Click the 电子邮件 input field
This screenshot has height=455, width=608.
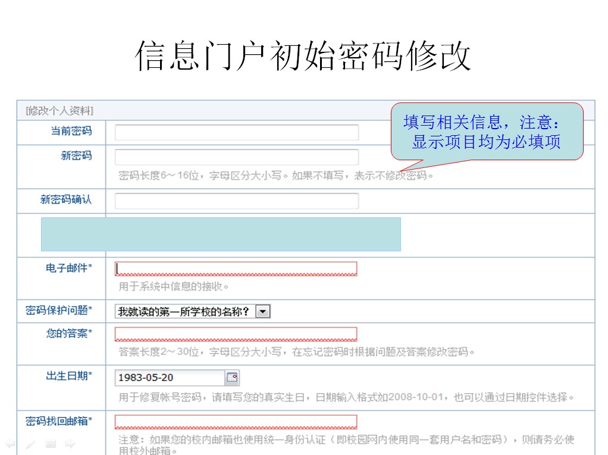[236, 269]
